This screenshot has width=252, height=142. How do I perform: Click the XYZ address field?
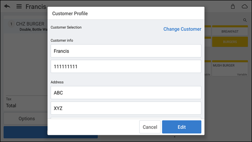click(126, 108)
